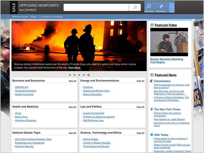
Task: Click the Featured News newspaper icon
Action: pyautogui.click(x=152, y=75)
